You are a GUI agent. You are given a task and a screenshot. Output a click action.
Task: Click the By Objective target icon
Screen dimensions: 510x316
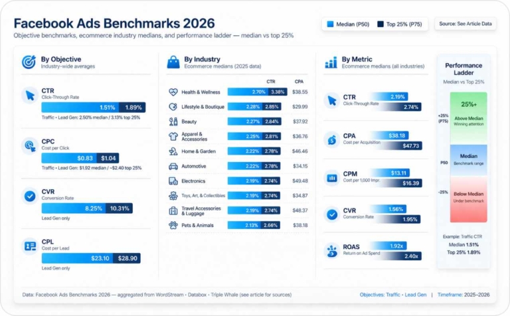click(29, 62)
